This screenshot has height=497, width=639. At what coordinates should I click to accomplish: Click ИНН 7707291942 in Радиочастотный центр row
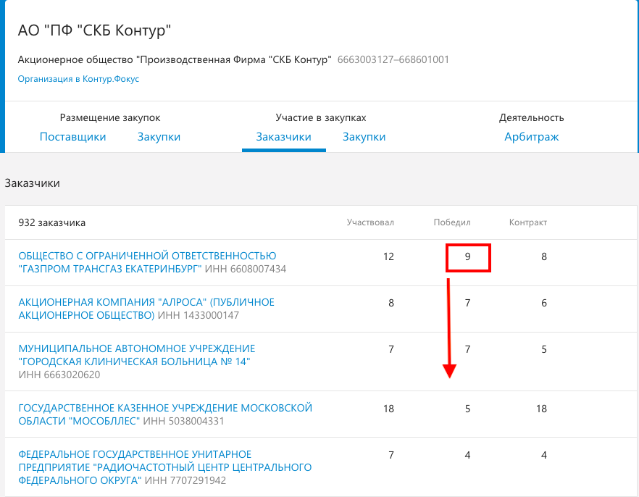(185, 480)
